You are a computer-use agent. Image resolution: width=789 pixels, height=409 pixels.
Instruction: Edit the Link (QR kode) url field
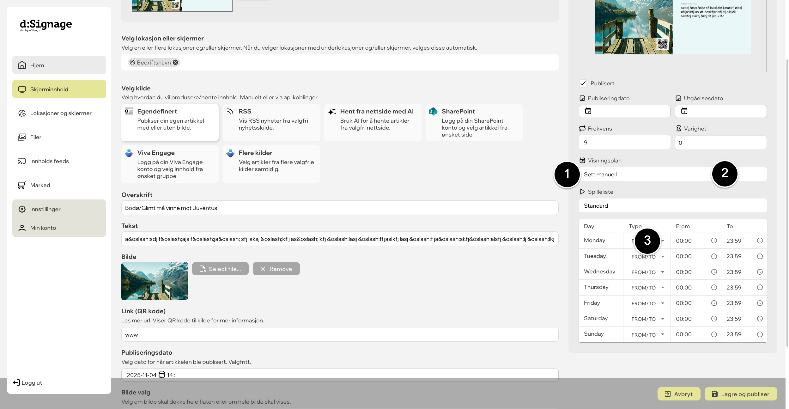click(340, 334)
